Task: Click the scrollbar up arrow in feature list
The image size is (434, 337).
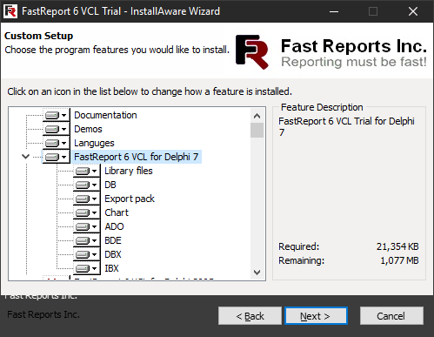Action: pyautogui.click(x=257, y=116)
